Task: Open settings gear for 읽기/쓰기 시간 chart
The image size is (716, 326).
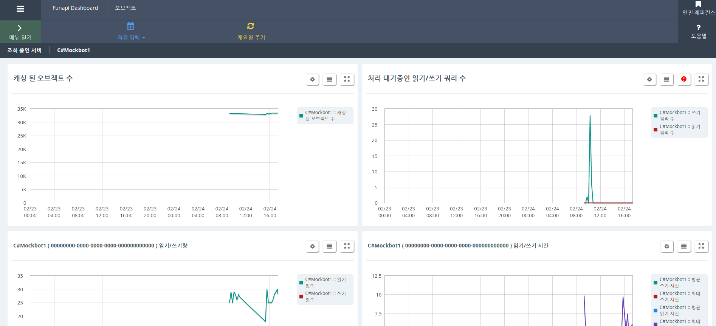Action: coord(667,246)
